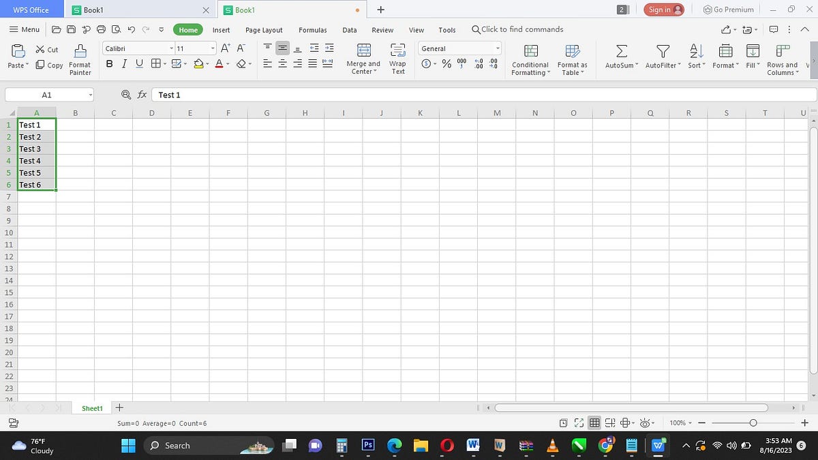Open the font color red swatch
The height and width of the screenshot is (460, 818).
click(218, 63)
